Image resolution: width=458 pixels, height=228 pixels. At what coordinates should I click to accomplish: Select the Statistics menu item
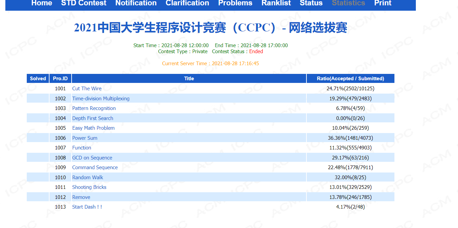tap(348, 3)
